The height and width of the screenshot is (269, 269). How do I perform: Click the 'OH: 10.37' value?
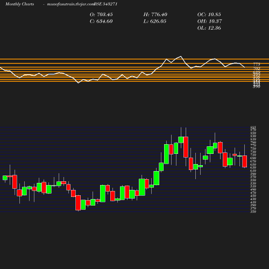(x=210, y=22)
